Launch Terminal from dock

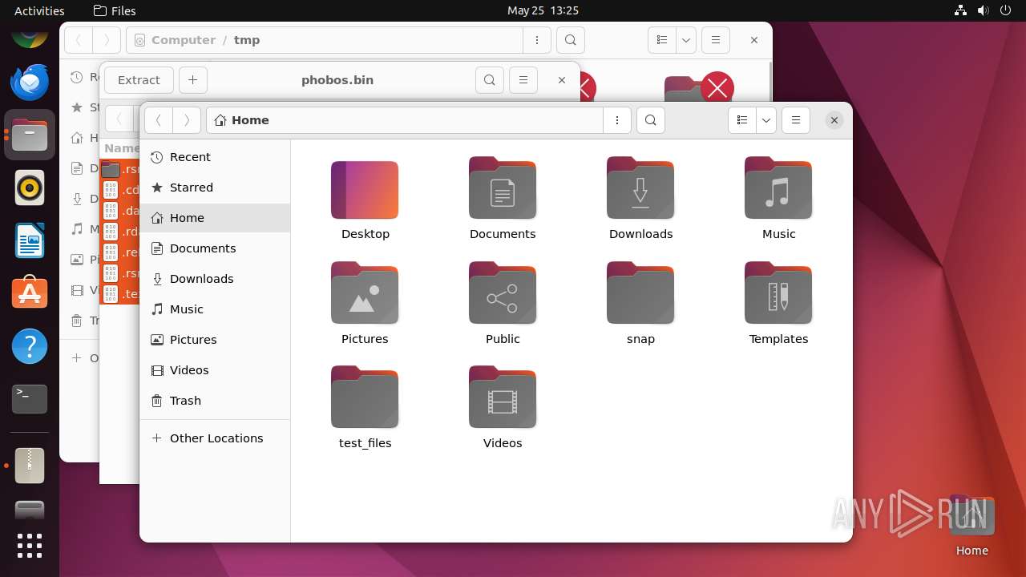coord(30,399)
